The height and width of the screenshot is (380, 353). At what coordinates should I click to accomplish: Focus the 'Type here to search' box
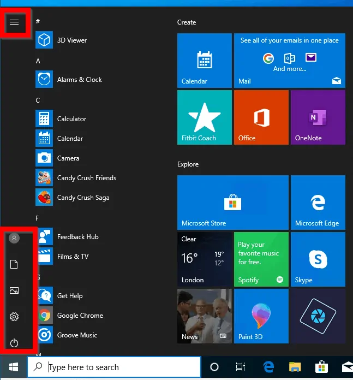point(114,367)
